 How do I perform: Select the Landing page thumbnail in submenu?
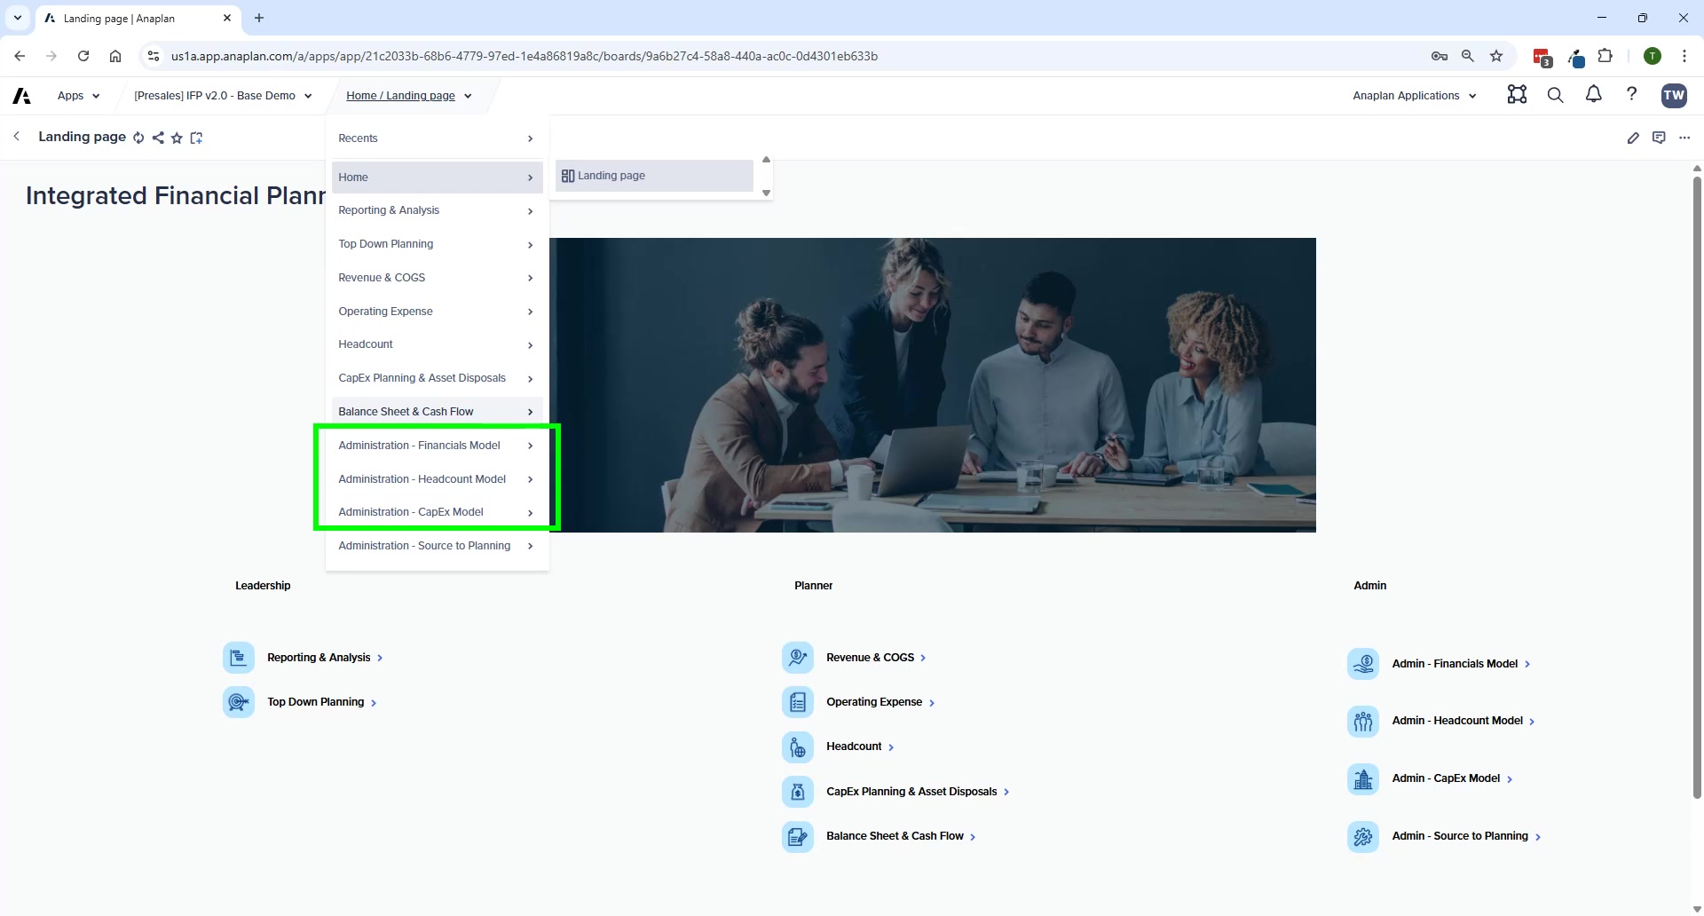click(x=653, y=175)
